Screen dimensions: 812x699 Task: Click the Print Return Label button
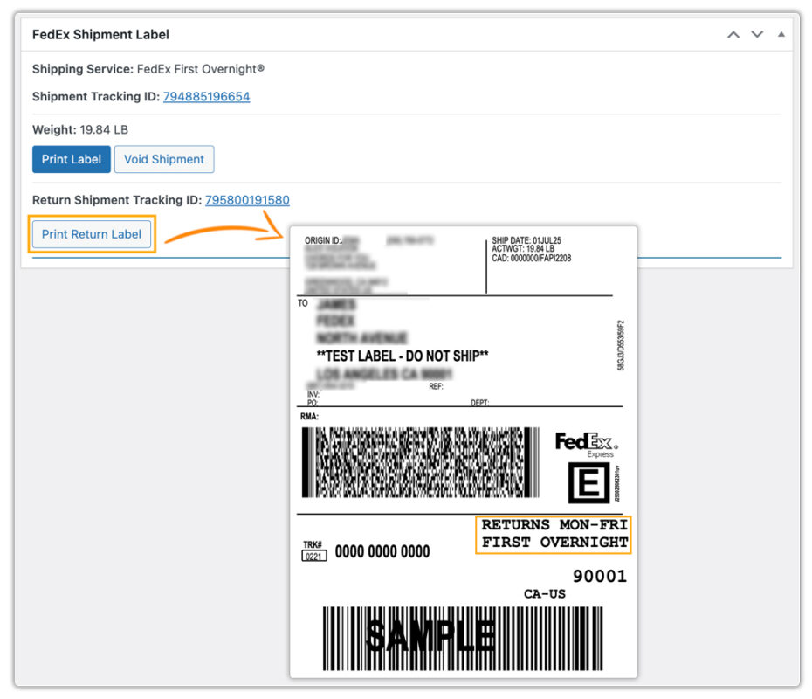pos(91,234)
